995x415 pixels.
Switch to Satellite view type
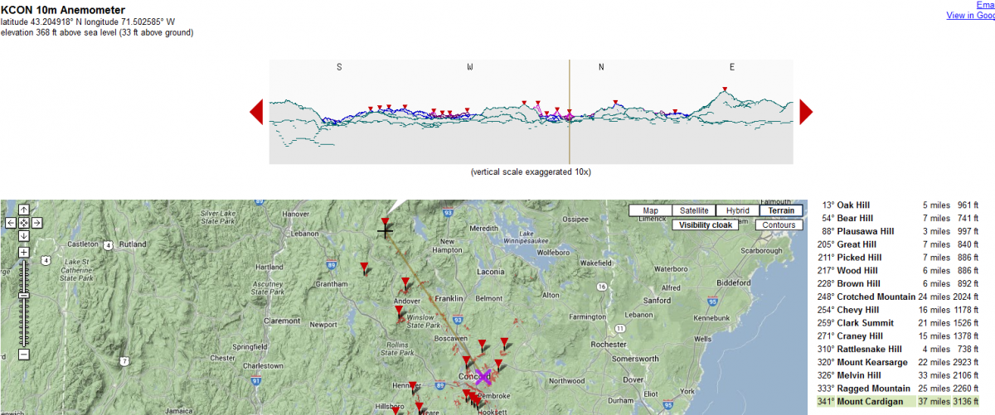click(x=693, y=210)
